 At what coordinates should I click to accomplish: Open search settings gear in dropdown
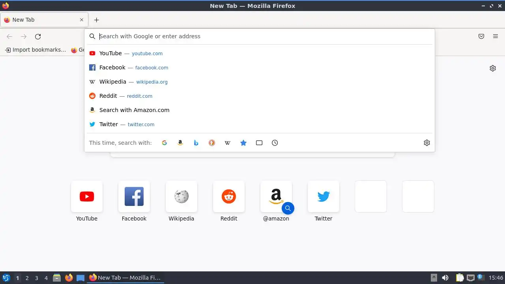tap(427, 143)
